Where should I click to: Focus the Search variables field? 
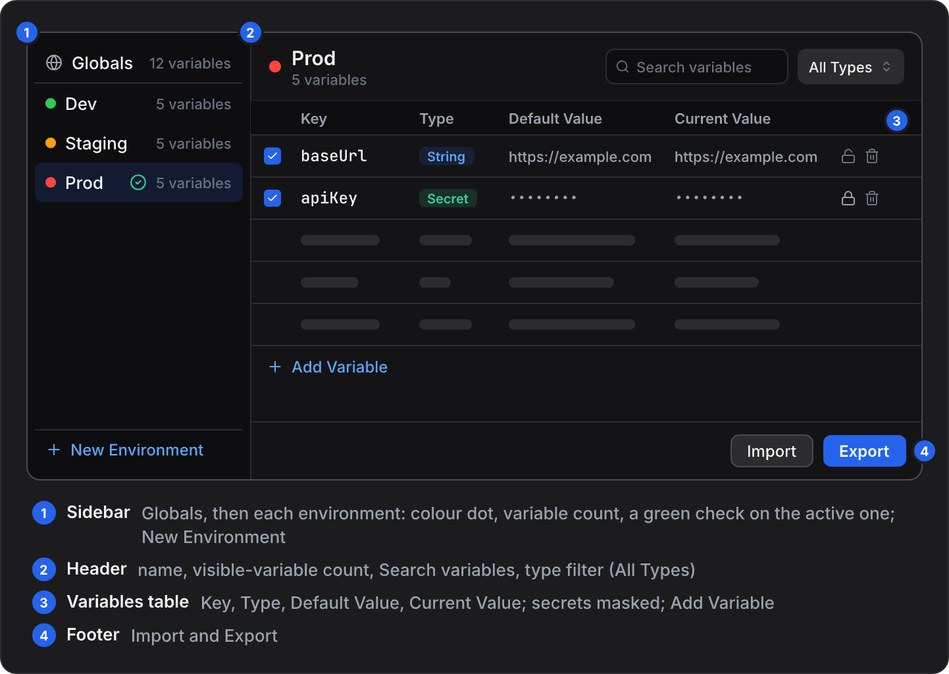coord(696,66)
